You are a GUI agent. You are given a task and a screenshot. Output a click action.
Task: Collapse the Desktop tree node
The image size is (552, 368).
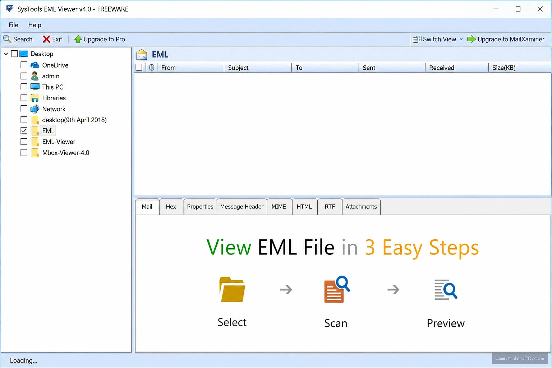(x=6, y=54)
